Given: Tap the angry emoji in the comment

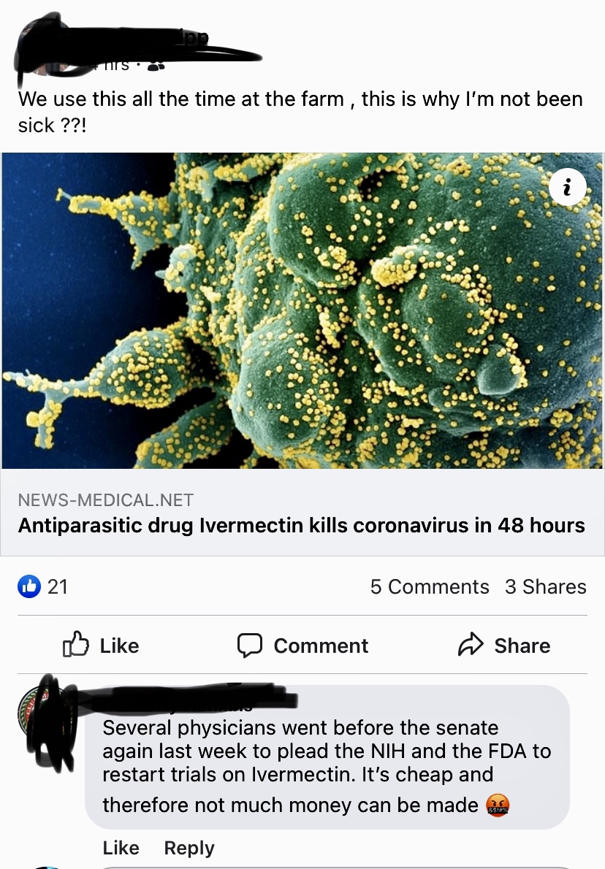Looking at the screenshot, I should point(498,805).
